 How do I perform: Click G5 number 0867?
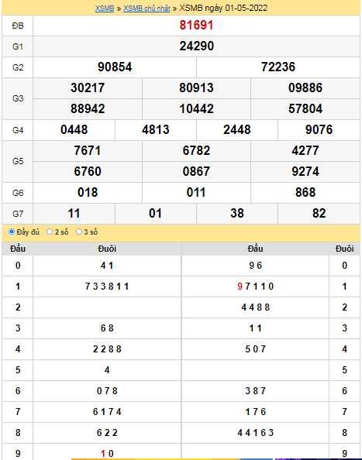tap(196, 171)
